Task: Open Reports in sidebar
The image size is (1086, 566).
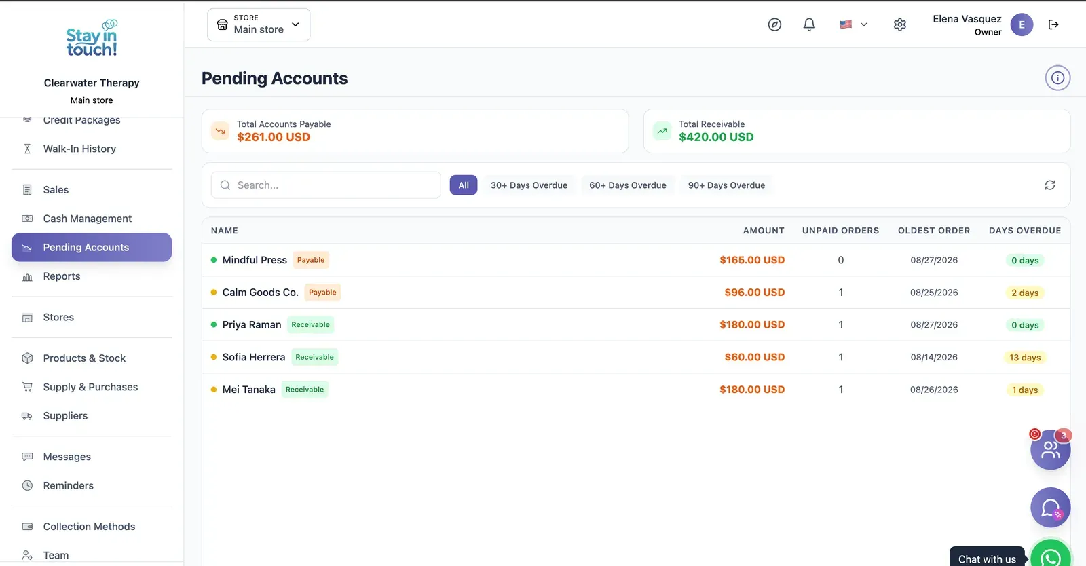Action: pos(92,276)
